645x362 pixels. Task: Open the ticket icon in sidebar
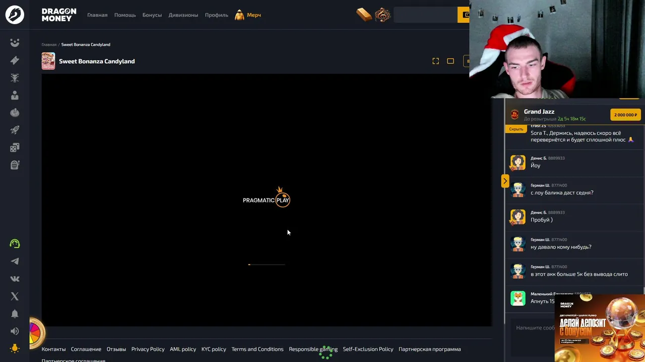(x=15, y=60)
